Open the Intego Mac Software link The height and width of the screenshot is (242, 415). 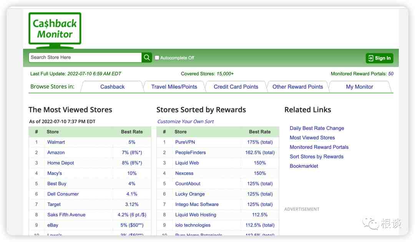(x=197, y=204)
